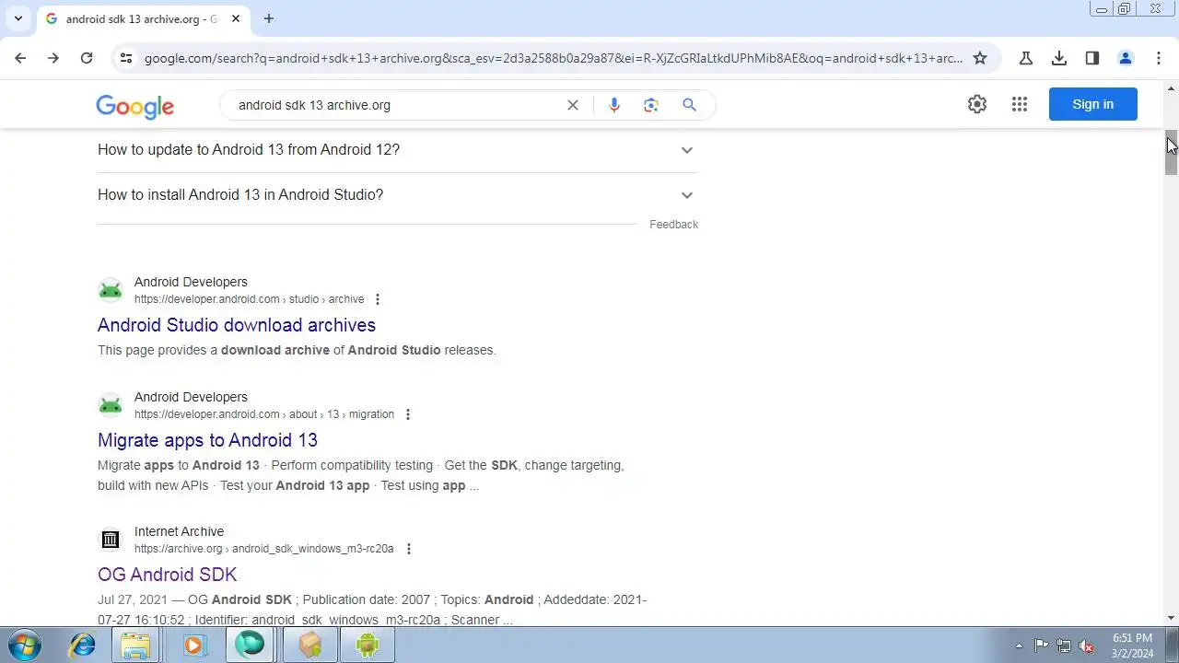The width and height of the screenshot is (1179, 663).
Task: Click the browser Forward arrow
Action: [x=53, y=58]
